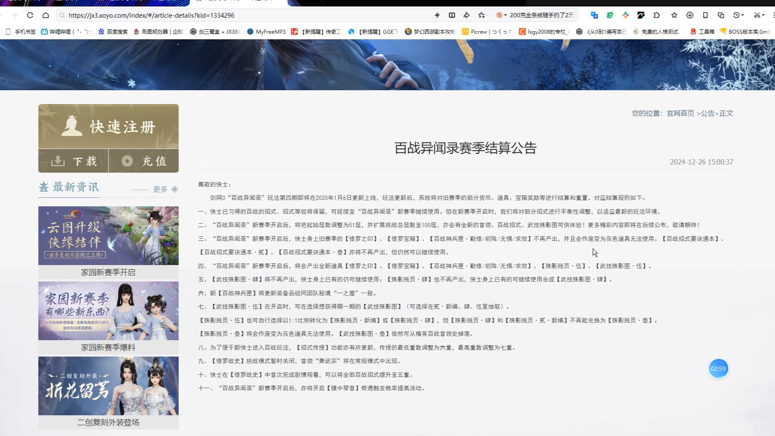The height and width of the screenshot is (436, 775).
Task: Click the lightning speed-mode icon in address bar
Action: pos(437,15)
